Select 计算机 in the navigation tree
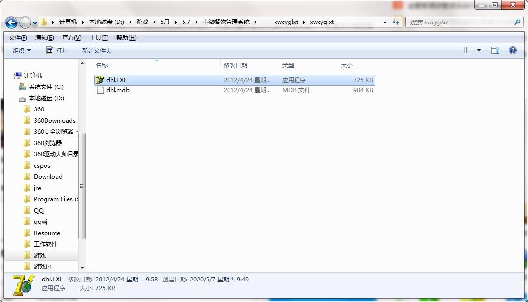 click(33, 75)
